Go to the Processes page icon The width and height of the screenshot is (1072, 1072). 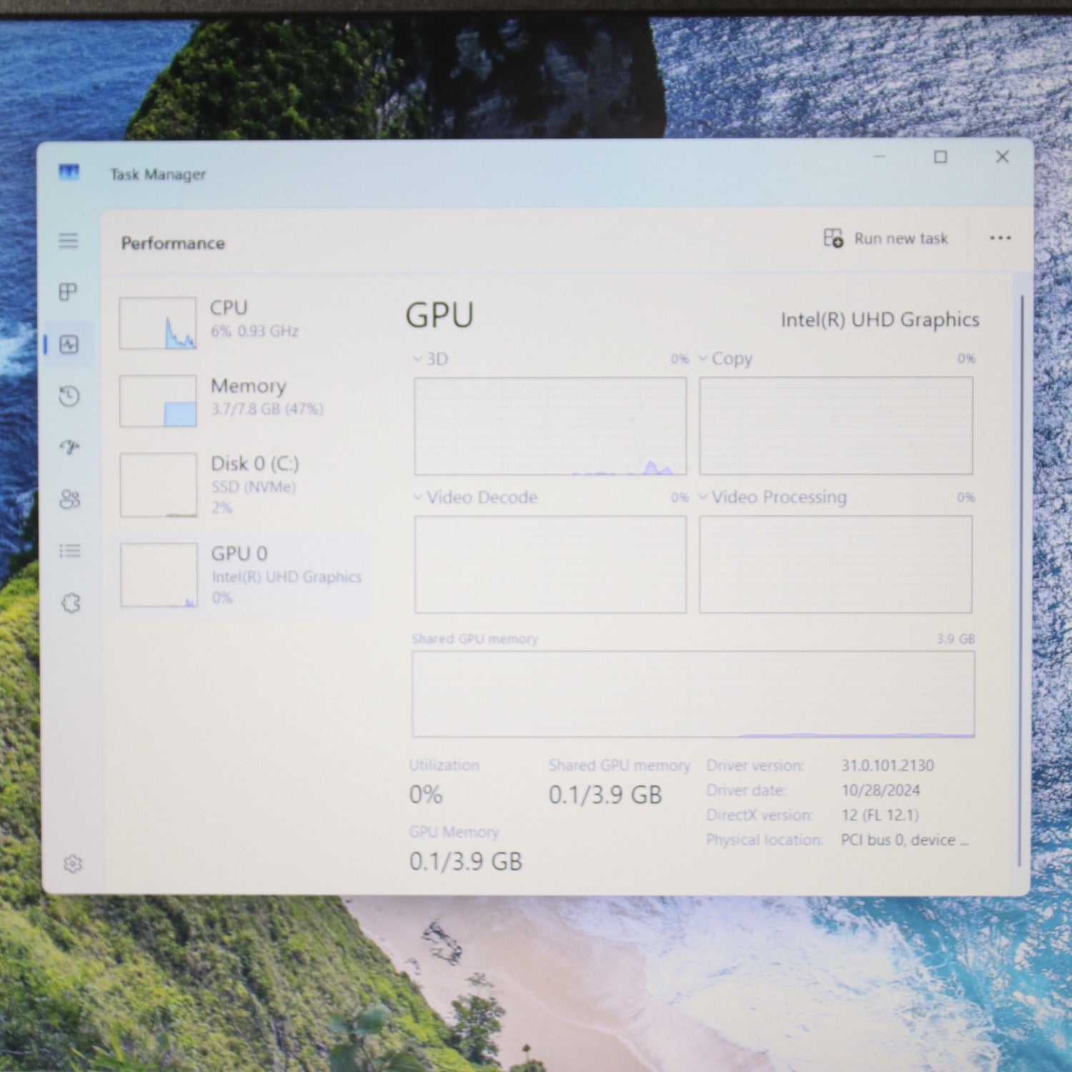click(69, 292)
